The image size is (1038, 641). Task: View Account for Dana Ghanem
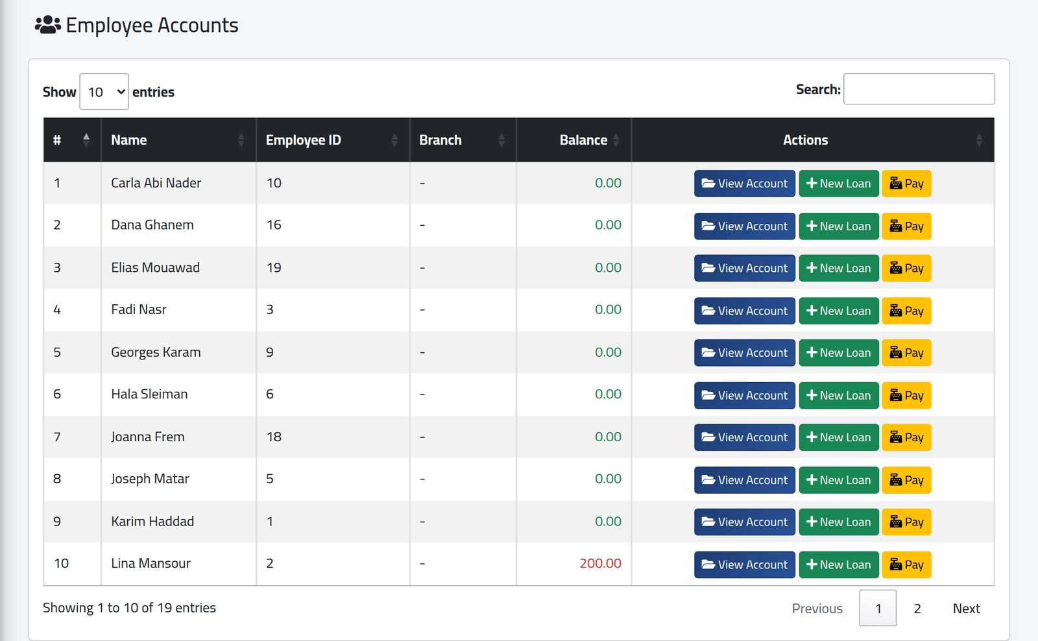click(x=744, y=226)
